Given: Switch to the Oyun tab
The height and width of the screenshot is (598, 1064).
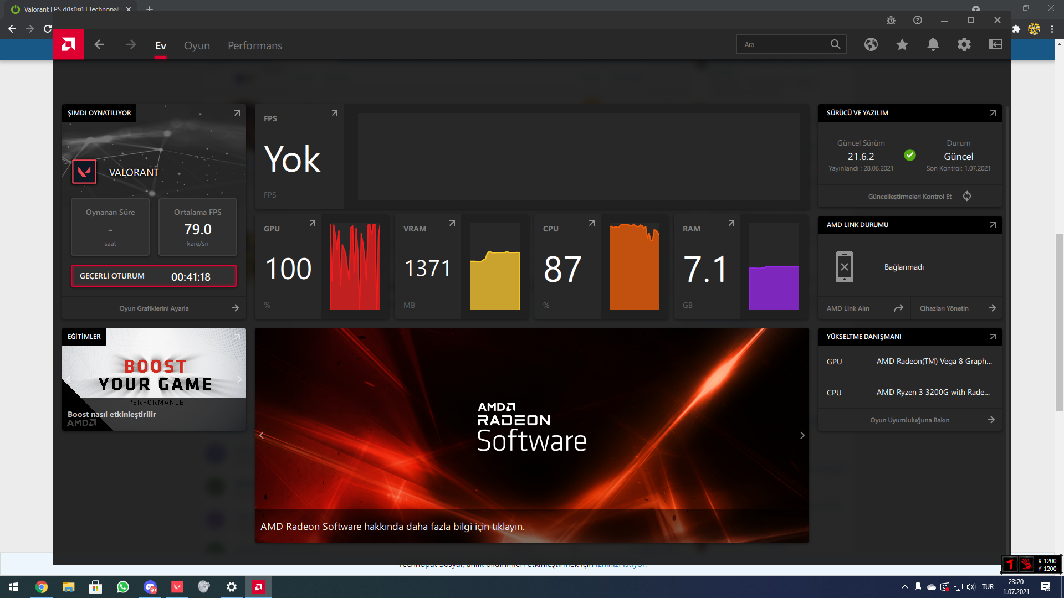Looking at the screenshot, I should (197, 45).
